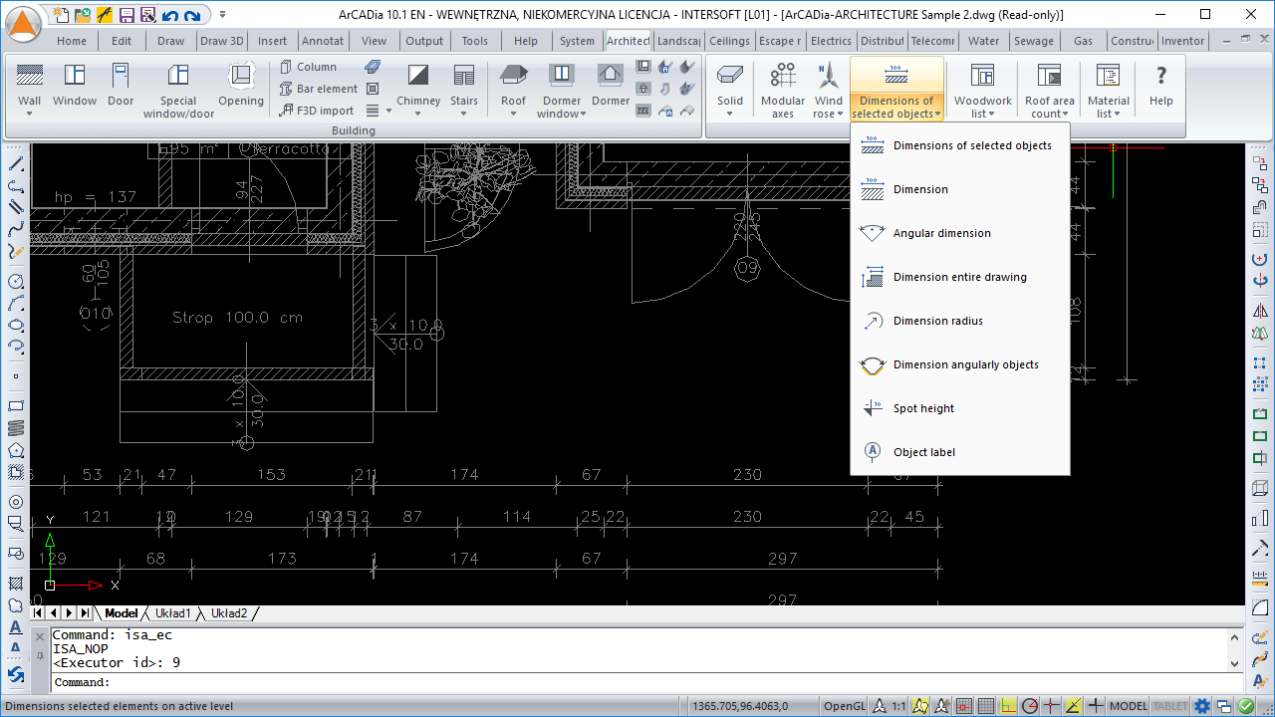Toggle the orthogonal mode status bar icon
The image size is (1275, 717).
(1007, 706)
